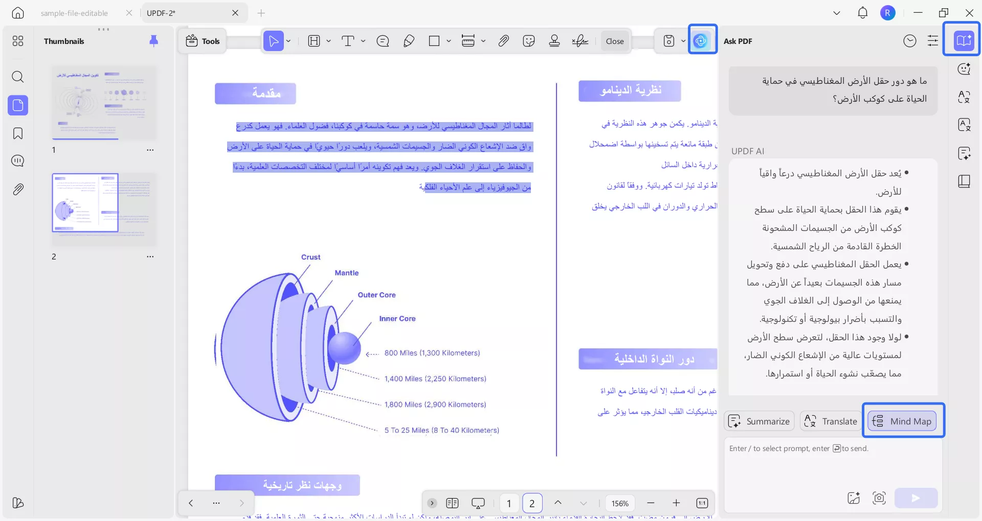
Task: Expand the highlighter tool options arrow
Action: pyautogui.click(x=328, y=41)
